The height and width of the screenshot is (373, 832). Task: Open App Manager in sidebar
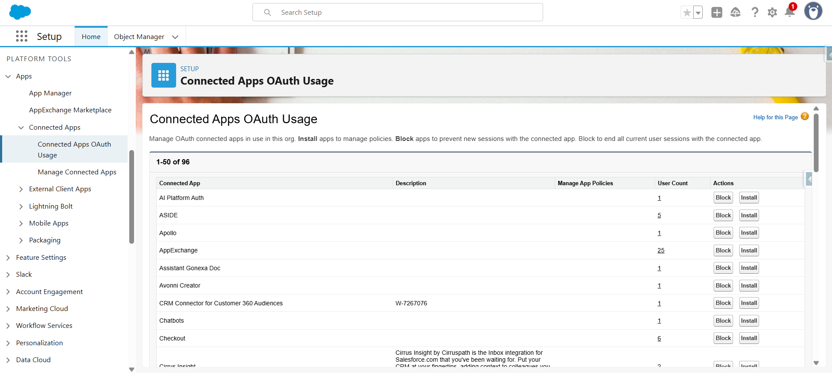(x=50, y=93)
